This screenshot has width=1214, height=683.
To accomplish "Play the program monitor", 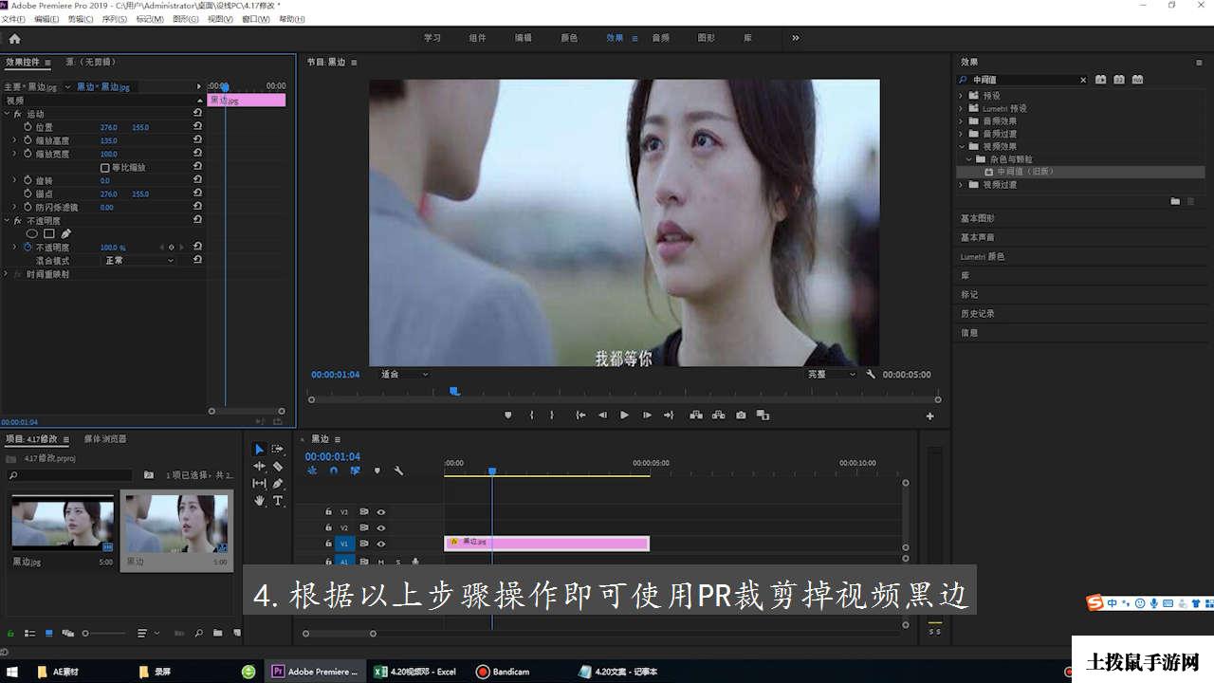I will coord(624,415).
